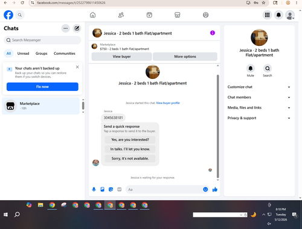Open the Facebook menu grid icon
The image size is (302, 229).
click(267, 15)
